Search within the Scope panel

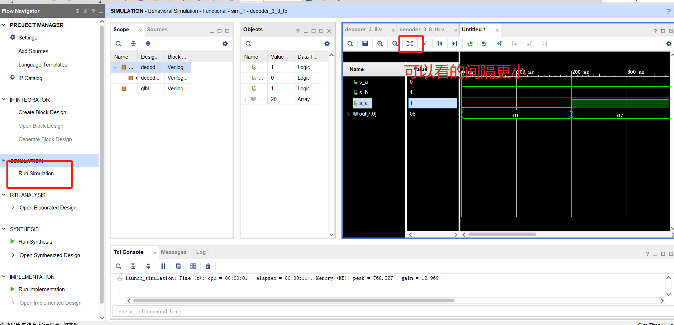118,44
